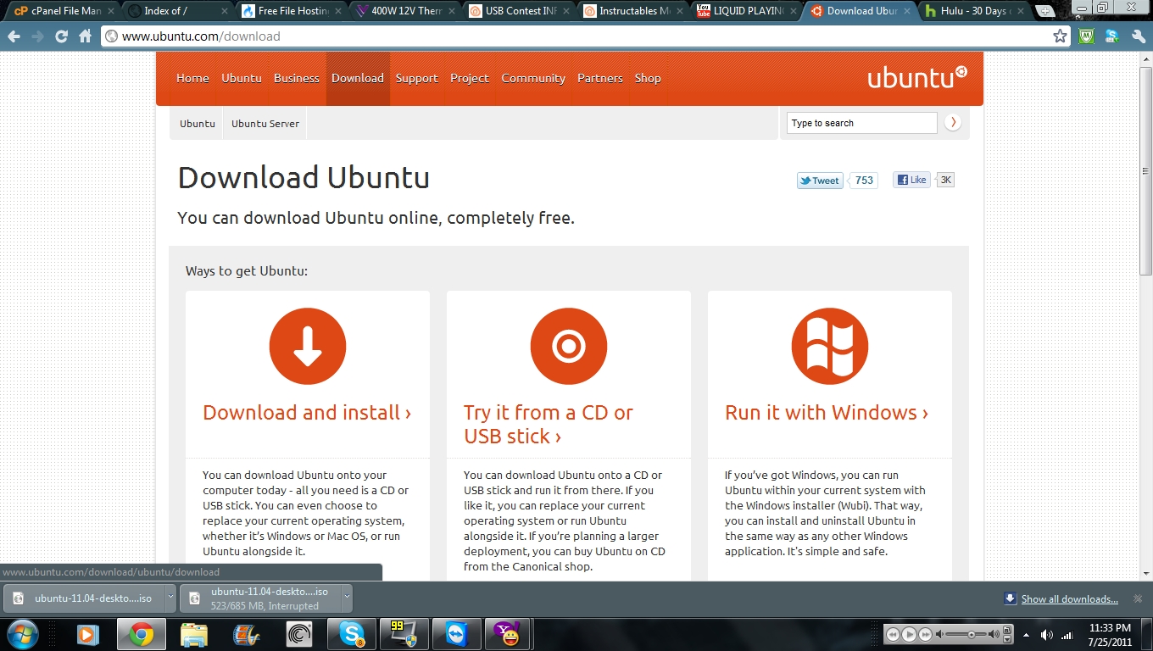Image resolution: width=1153 pixels, height=651 pixels.
Task: Click the CD disc circle icon
Action: click(x=569, y=346)
